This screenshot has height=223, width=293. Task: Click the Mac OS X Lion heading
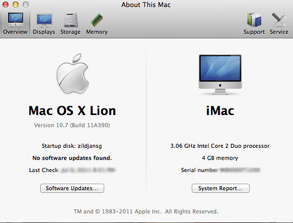pos(72,111)
